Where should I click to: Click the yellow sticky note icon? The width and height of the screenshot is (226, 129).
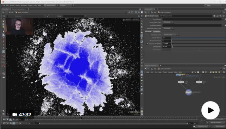213,72
